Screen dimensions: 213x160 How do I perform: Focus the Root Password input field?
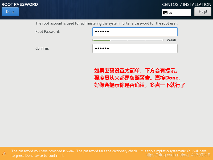click(x=135, y=32)
